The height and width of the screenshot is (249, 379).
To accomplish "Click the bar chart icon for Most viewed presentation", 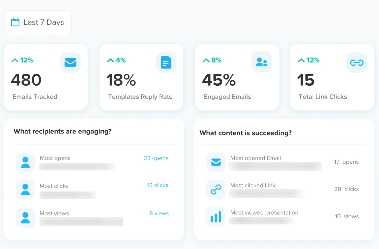I will pyautogui.click(x=216, y=217).
